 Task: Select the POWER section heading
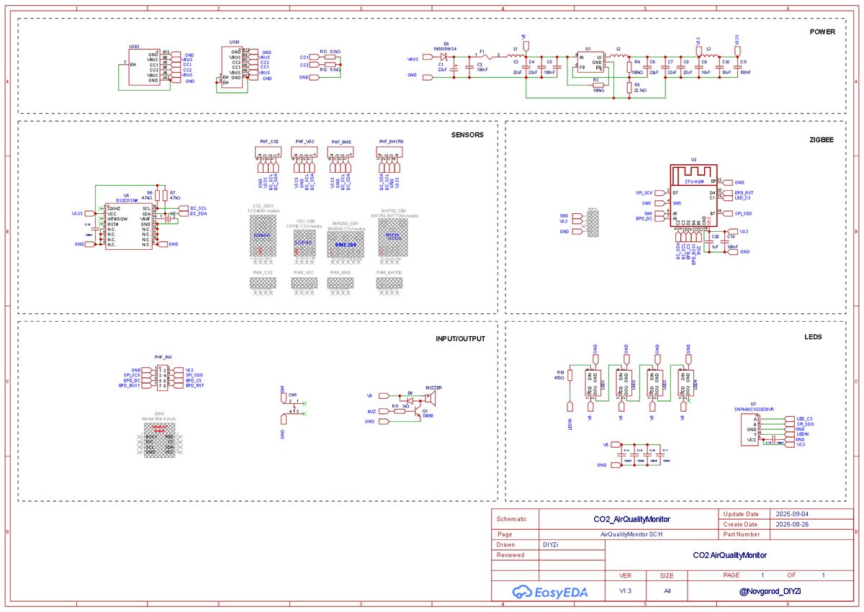click(x=822, y=32)
